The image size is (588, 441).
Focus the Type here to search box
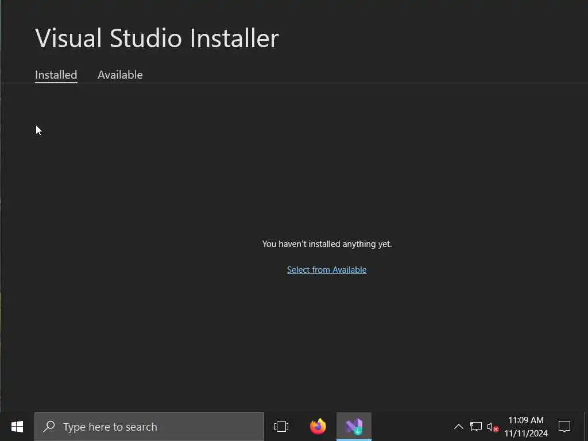tap(149, 427)
